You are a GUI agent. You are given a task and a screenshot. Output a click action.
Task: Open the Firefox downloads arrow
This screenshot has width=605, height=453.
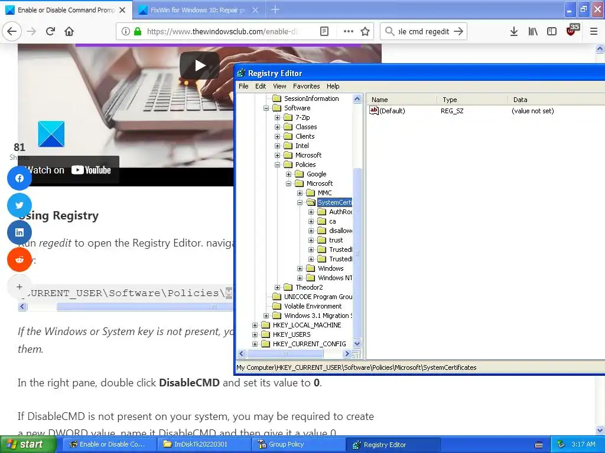pyautogui.click(x=513, y=31)
